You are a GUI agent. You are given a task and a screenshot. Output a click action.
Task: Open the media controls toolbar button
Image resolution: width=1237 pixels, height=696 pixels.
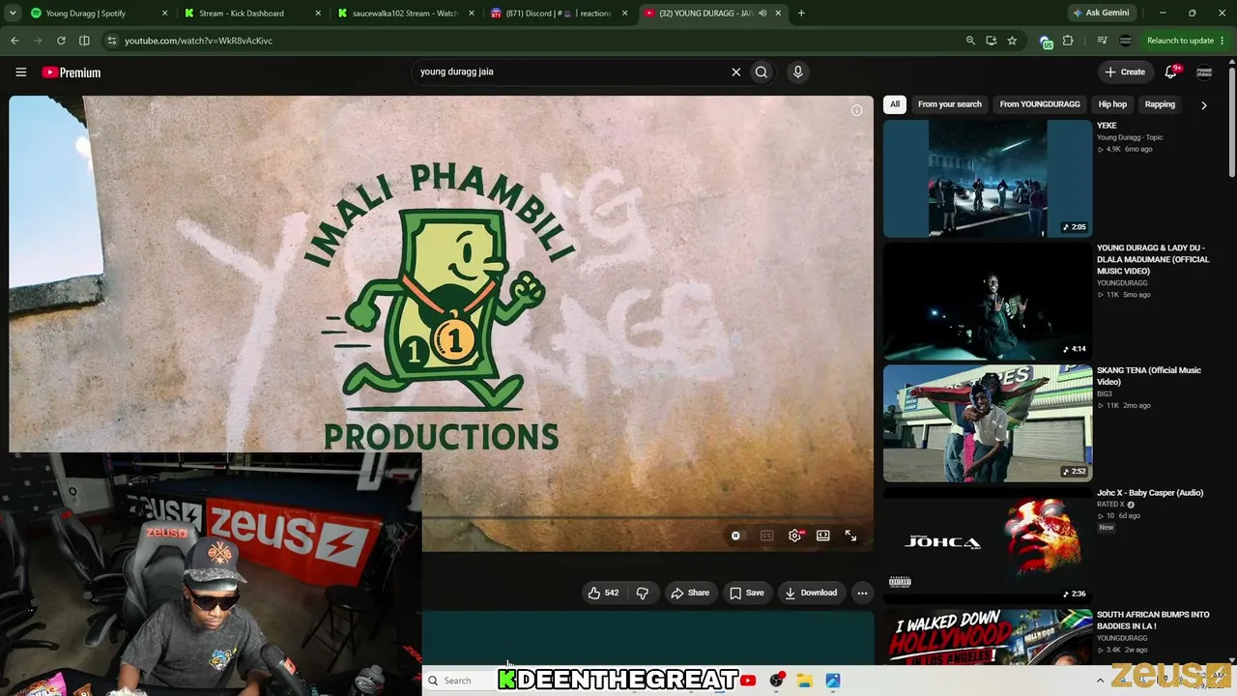tap(1103, 41)
